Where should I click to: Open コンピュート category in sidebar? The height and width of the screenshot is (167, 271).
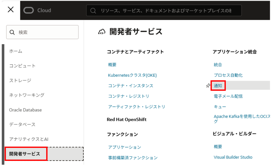coord(22,66)
